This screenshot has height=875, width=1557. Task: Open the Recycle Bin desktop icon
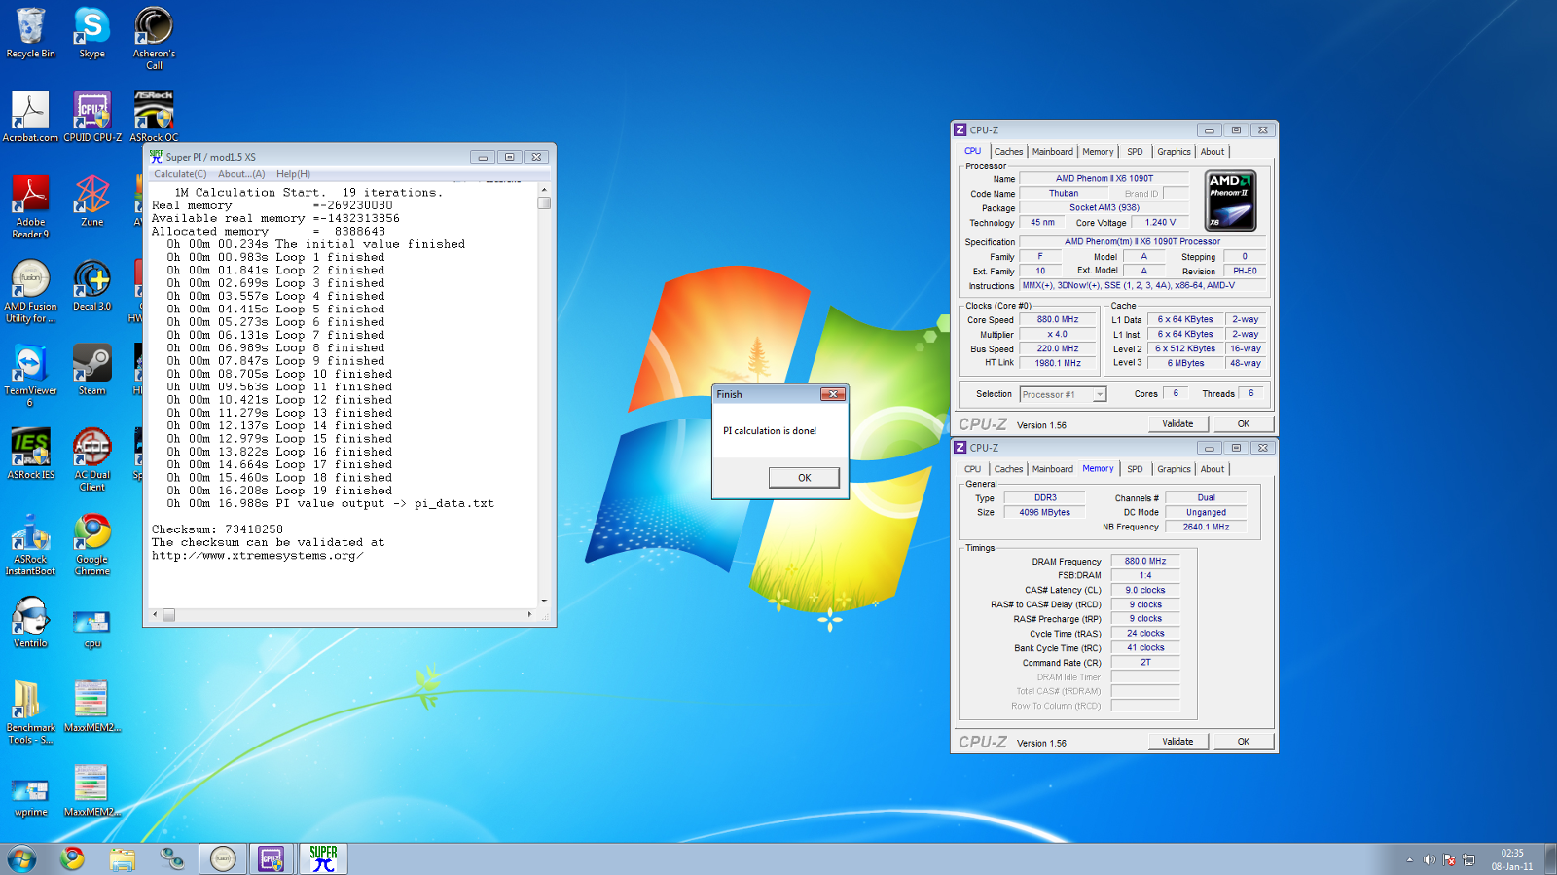coord(30,33)
